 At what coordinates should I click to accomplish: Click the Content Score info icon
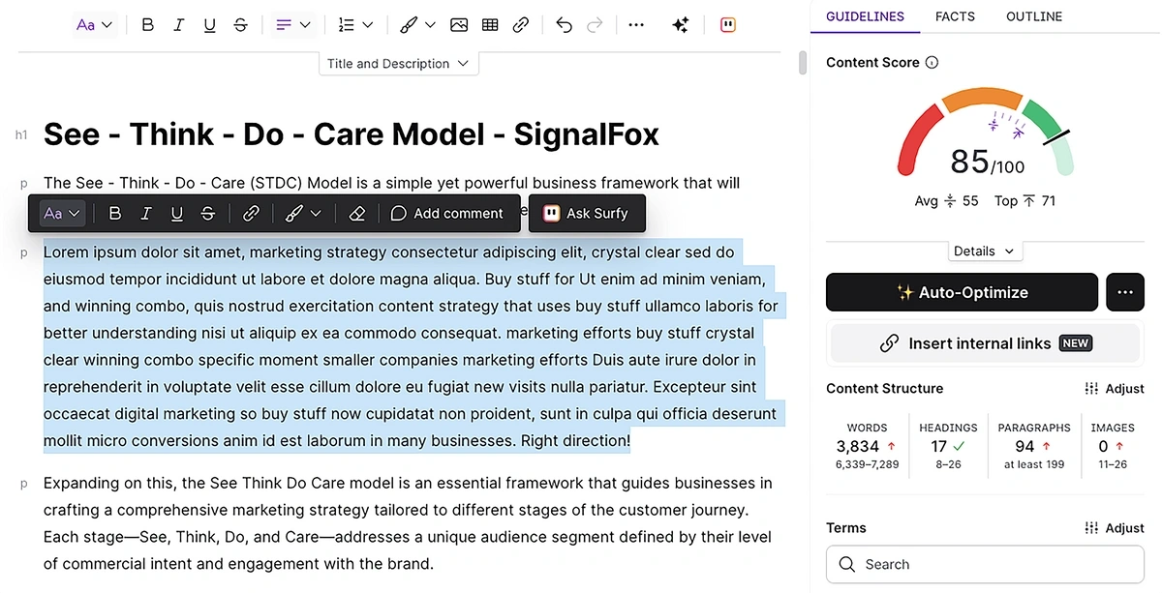932,63
